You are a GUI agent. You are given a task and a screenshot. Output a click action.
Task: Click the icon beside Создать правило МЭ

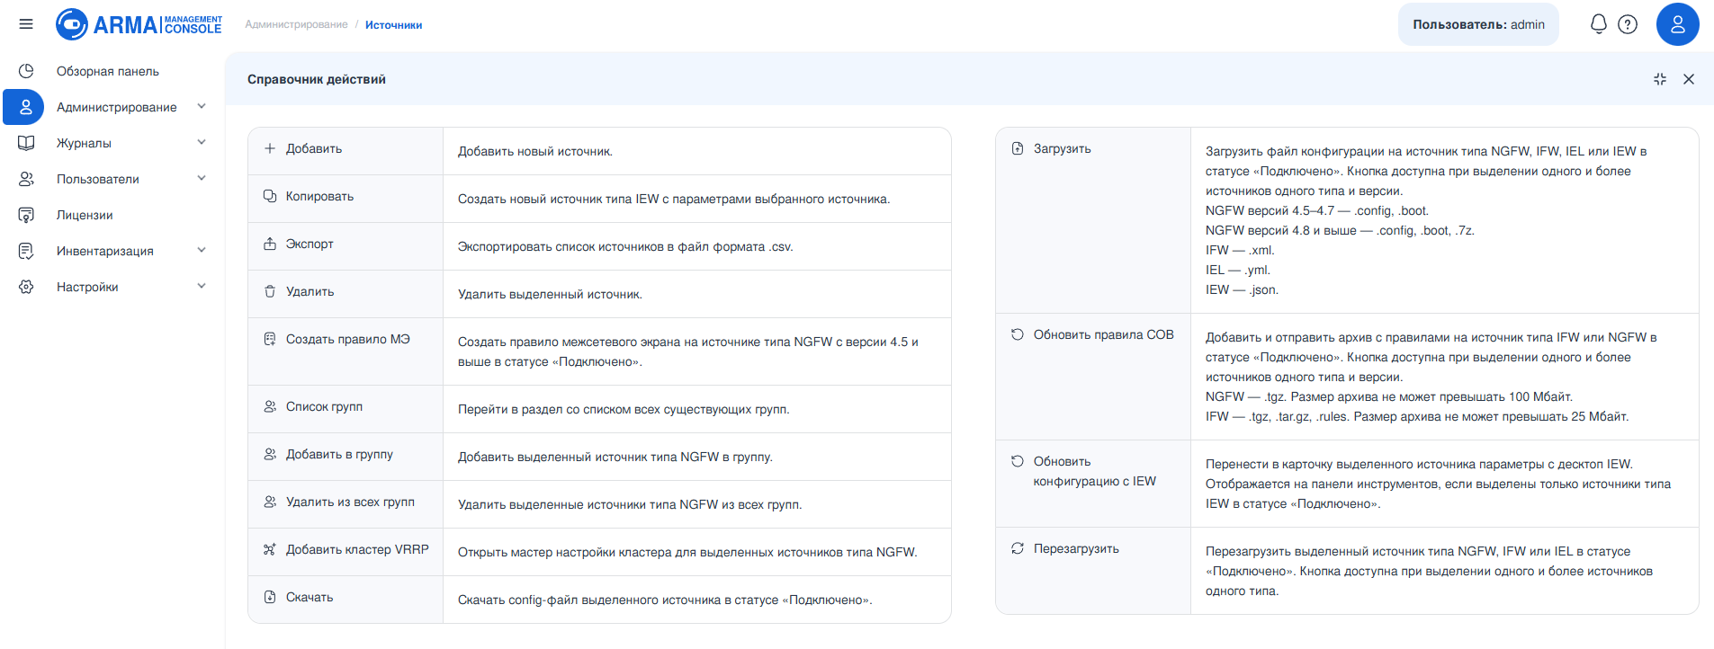[x=270, y=339]
